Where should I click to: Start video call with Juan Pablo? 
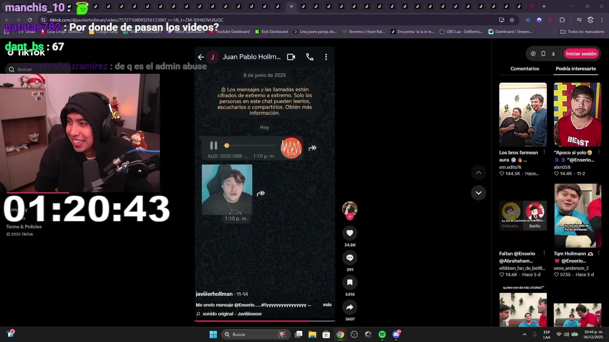(291, 57)
